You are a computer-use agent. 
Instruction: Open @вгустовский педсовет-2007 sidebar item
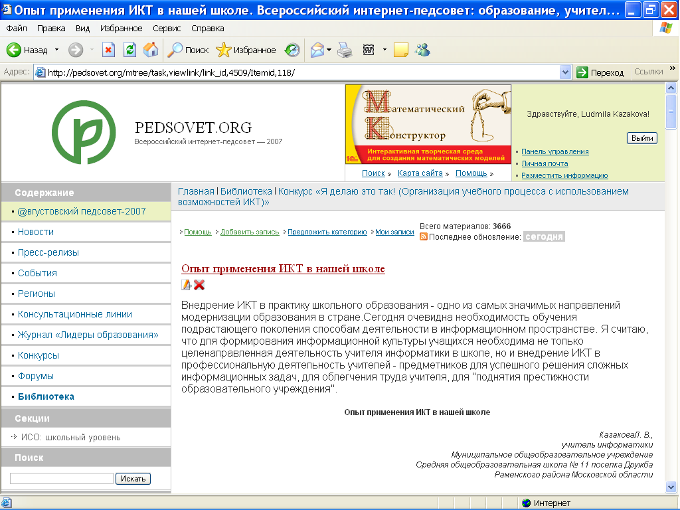[82, 212]
